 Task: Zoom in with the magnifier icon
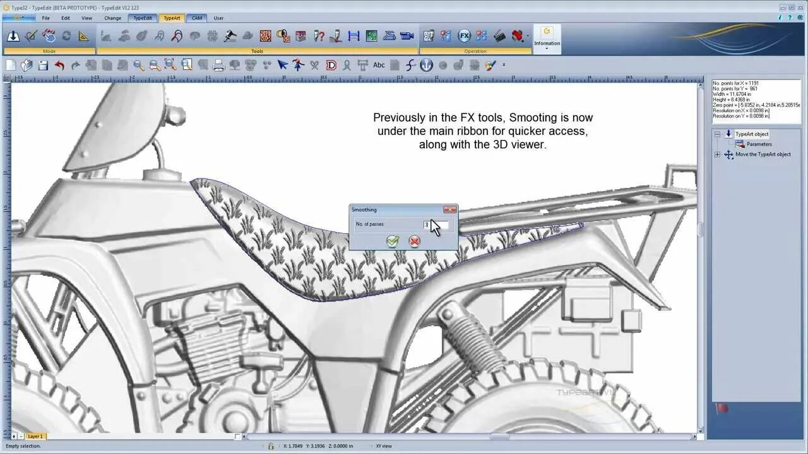[138, 65]
